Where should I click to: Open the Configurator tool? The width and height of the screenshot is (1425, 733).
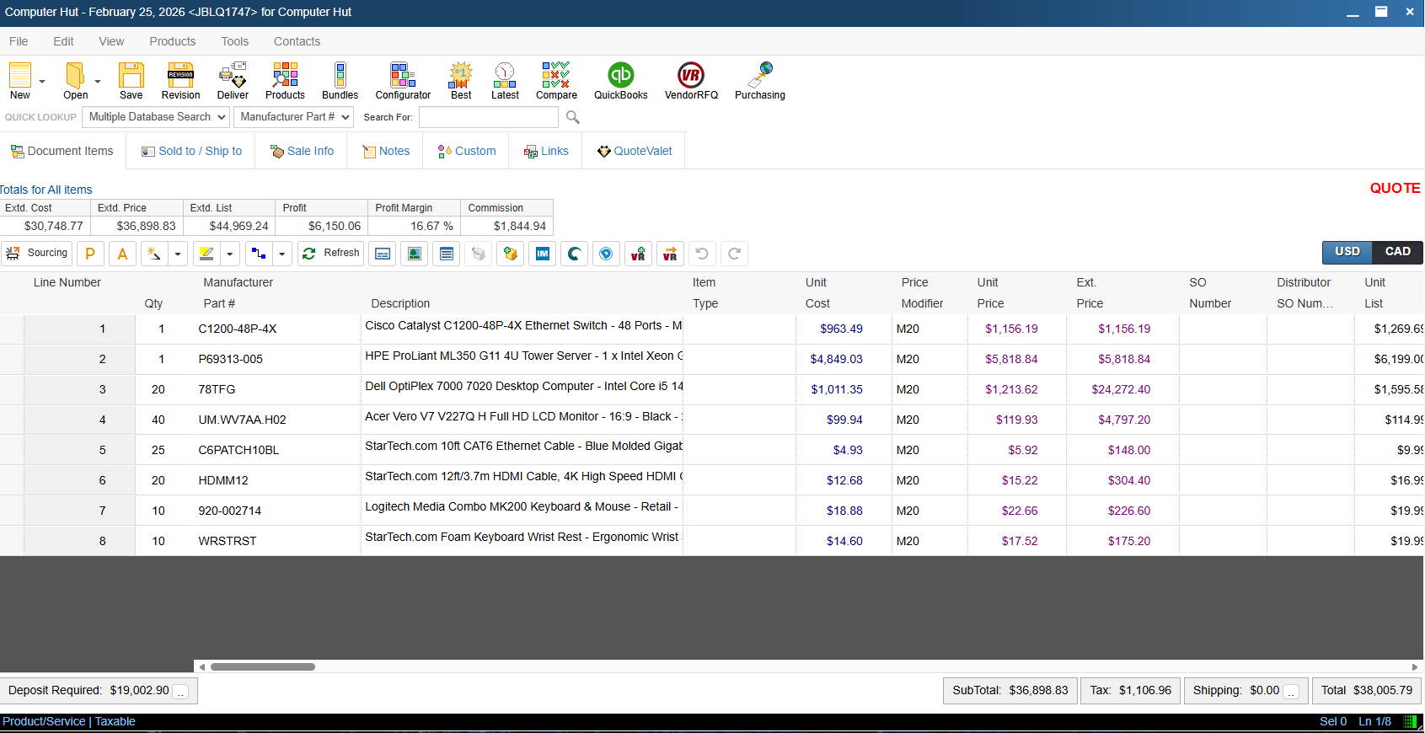tap(403, 81)
